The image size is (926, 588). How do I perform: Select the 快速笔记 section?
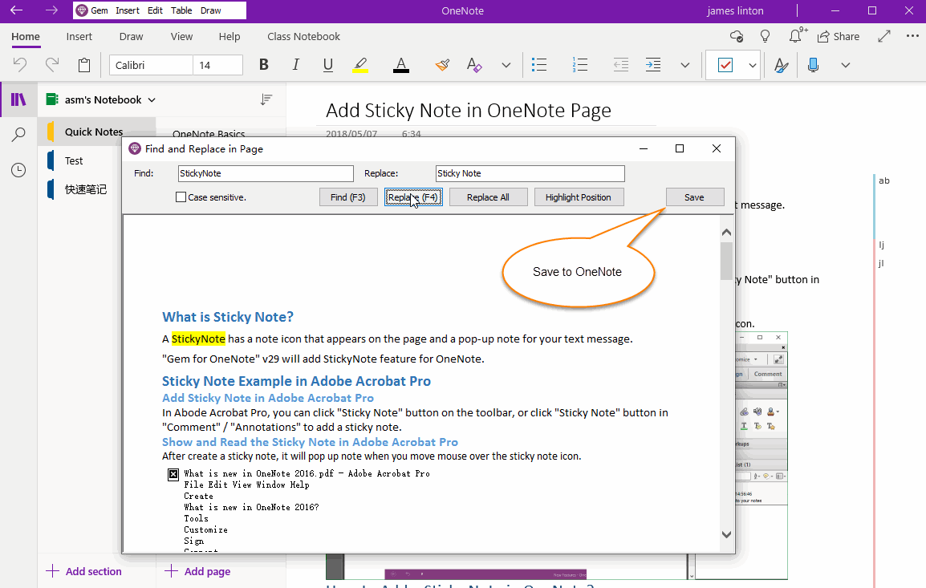(86, 189)
